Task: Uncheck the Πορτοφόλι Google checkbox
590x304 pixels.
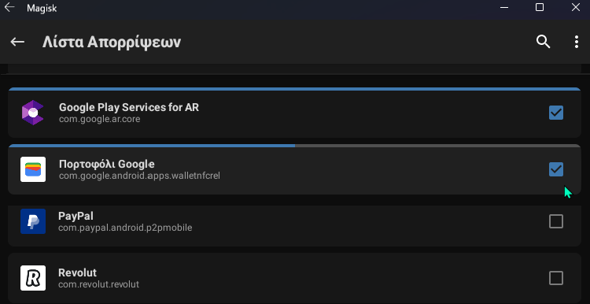Action: pos(556,169)
